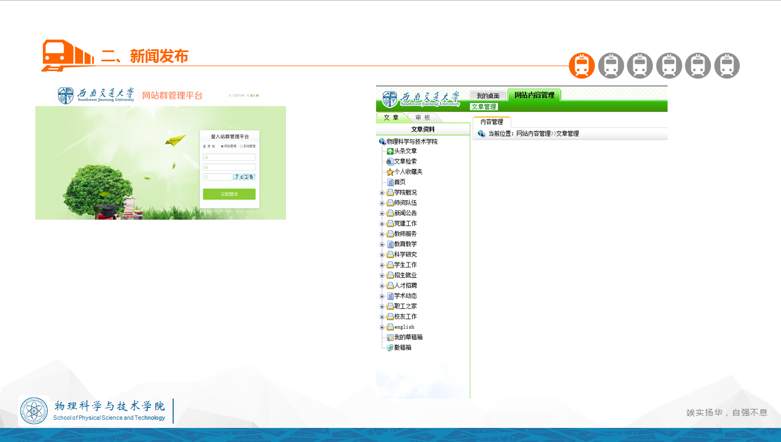Click the 我的草稿箱 drafts icon
Screen dimensions: 781x442
pos(390,337)
